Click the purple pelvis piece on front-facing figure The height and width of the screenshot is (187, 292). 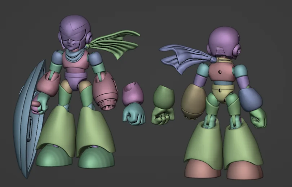[76, 81]
